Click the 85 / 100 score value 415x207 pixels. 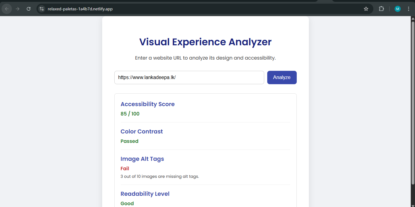[130, 114]
